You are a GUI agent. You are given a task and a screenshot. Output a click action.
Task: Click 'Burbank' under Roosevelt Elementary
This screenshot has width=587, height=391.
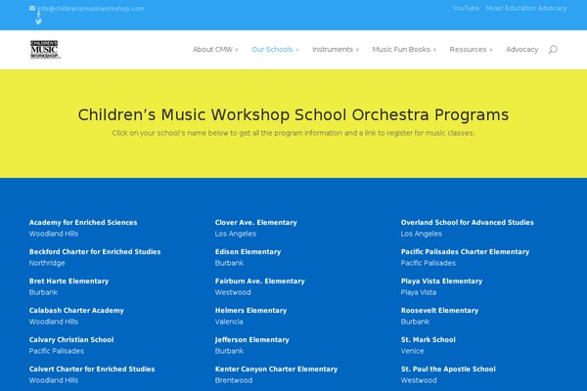tap(415, 322)
